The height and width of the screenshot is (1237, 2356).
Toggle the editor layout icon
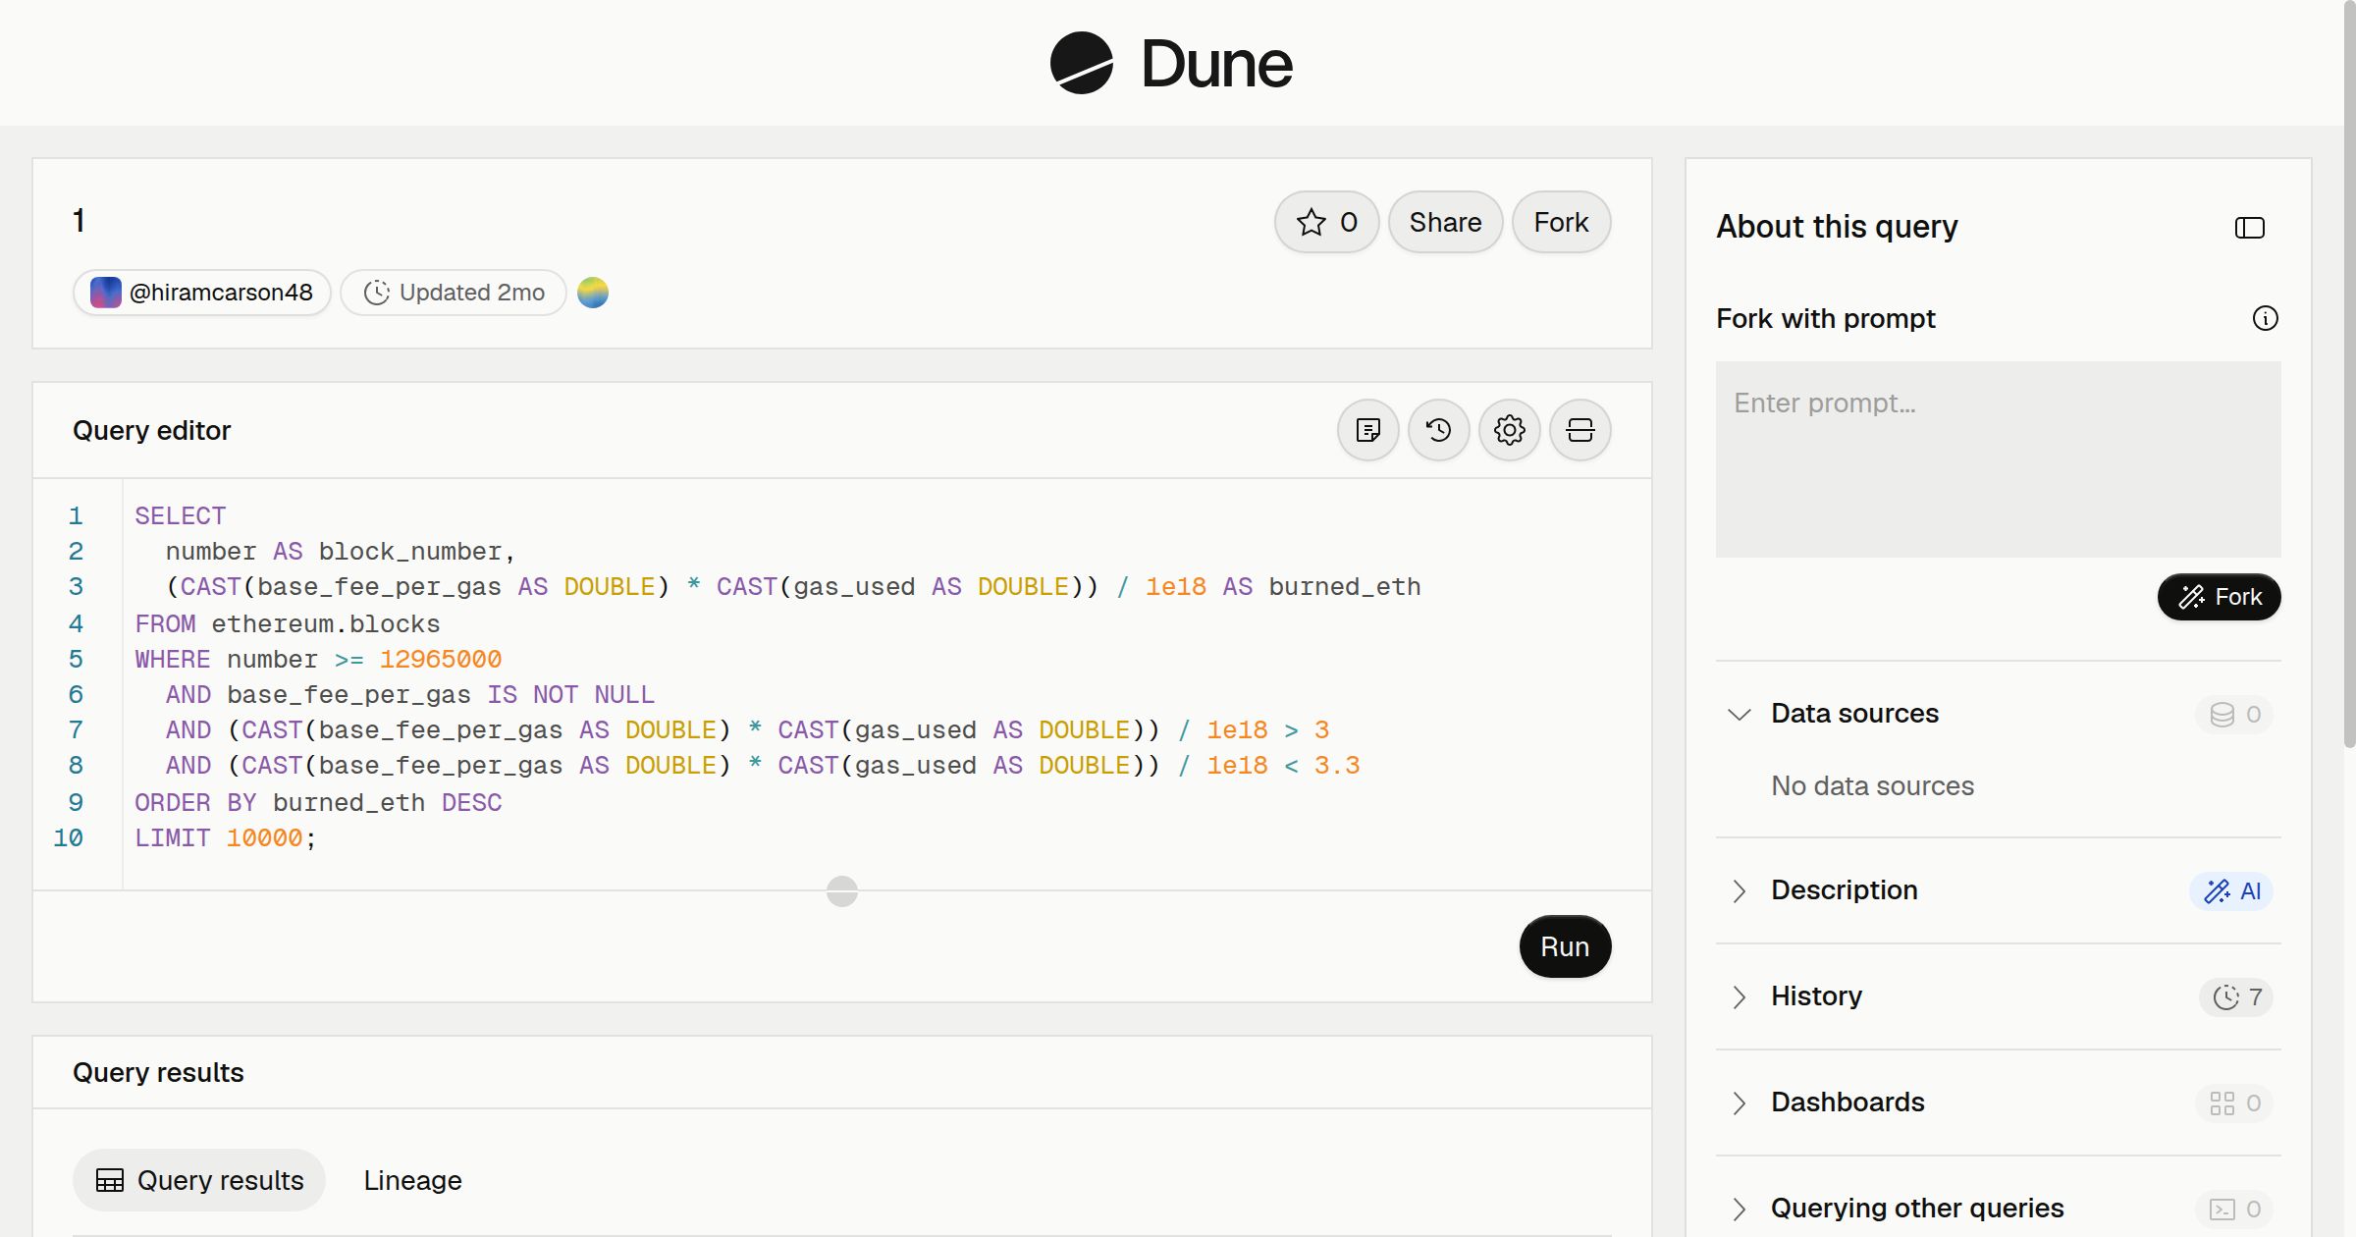[x=1580, y=430]
